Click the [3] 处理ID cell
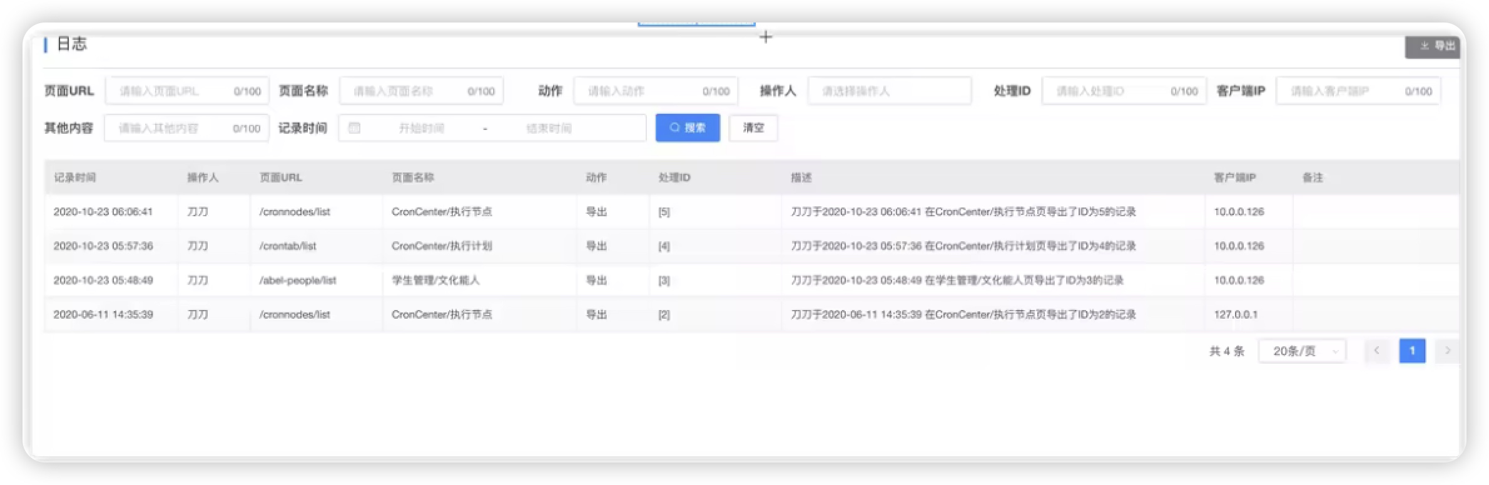This screenshot has height=485, width=1489. pos(664,281)
